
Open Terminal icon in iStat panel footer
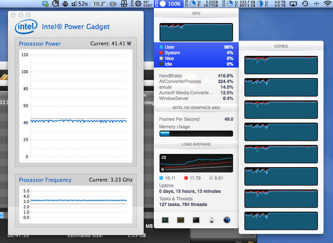(196, 220)
